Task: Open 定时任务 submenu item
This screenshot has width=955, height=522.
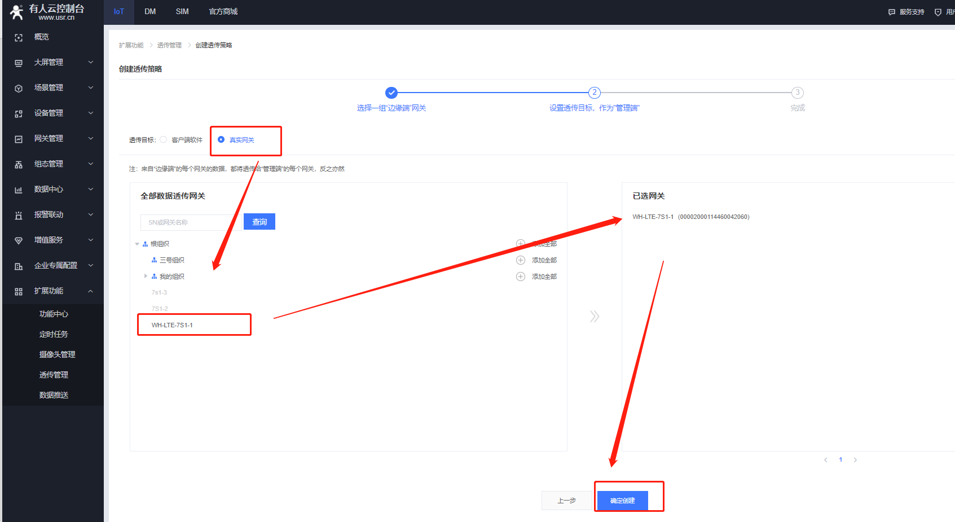Action: click(x=53, y=334)
